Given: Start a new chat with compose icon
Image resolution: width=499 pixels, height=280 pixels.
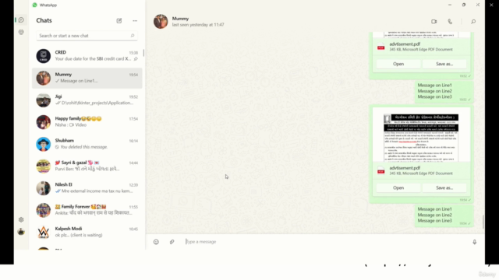Looking at the screenshot, I should 119,21.
